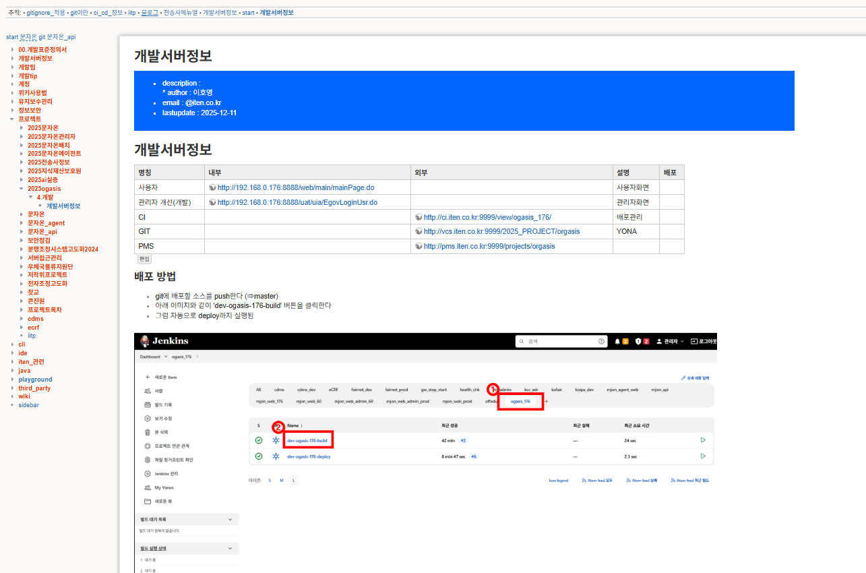Open the cdms_dev view tab
The height and width of the screenshot is (573, 866).
[306, 390]
